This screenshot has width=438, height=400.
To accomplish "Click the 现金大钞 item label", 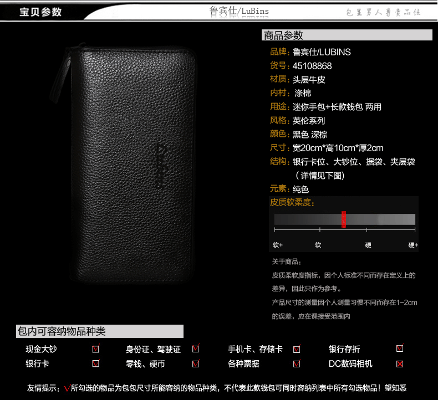I will [41, 349].
